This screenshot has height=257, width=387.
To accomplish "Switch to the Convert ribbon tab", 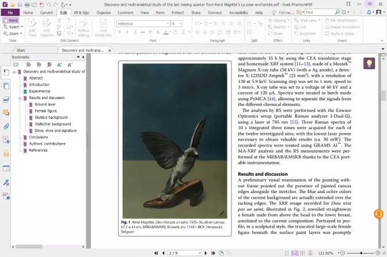I will pos(47,13).
